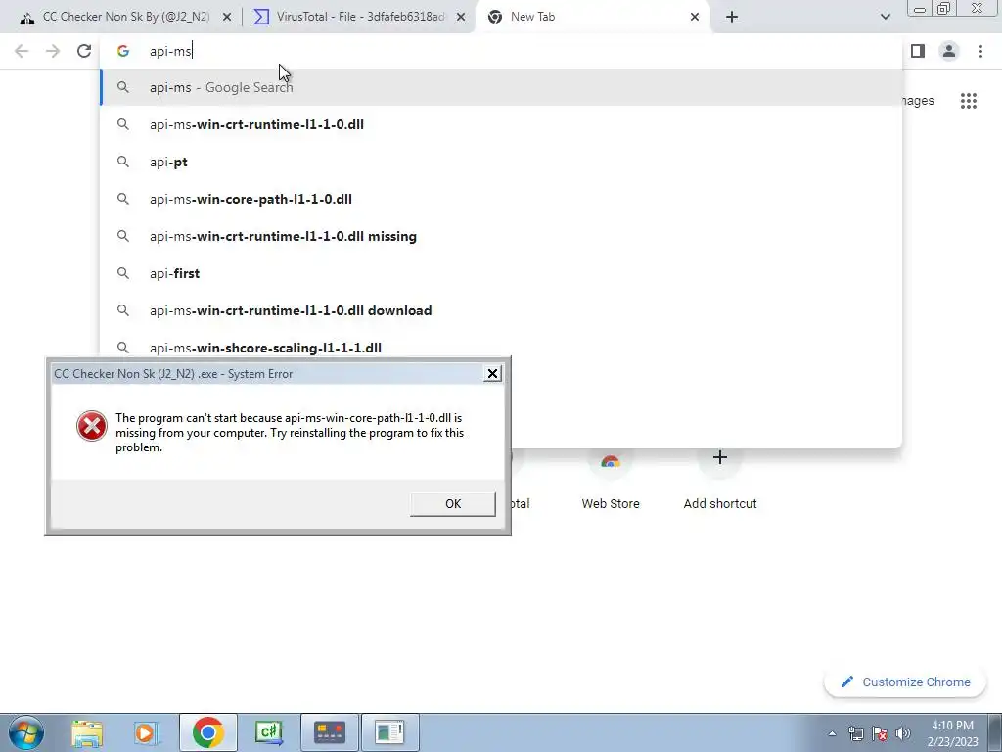Image resolution: width=1002 pixels, height=752 pixels.
Task: Open Windows Explorer from the taskbar
Action: (87, 732)
